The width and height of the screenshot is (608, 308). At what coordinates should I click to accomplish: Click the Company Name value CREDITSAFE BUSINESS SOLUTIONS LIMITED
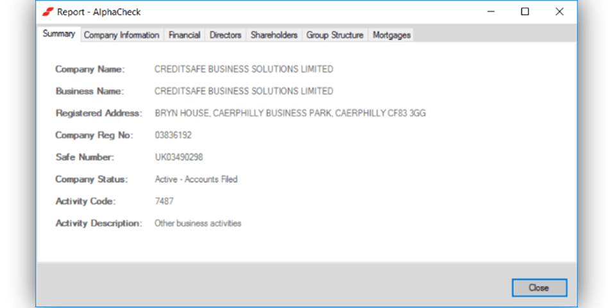coord(244,69)
